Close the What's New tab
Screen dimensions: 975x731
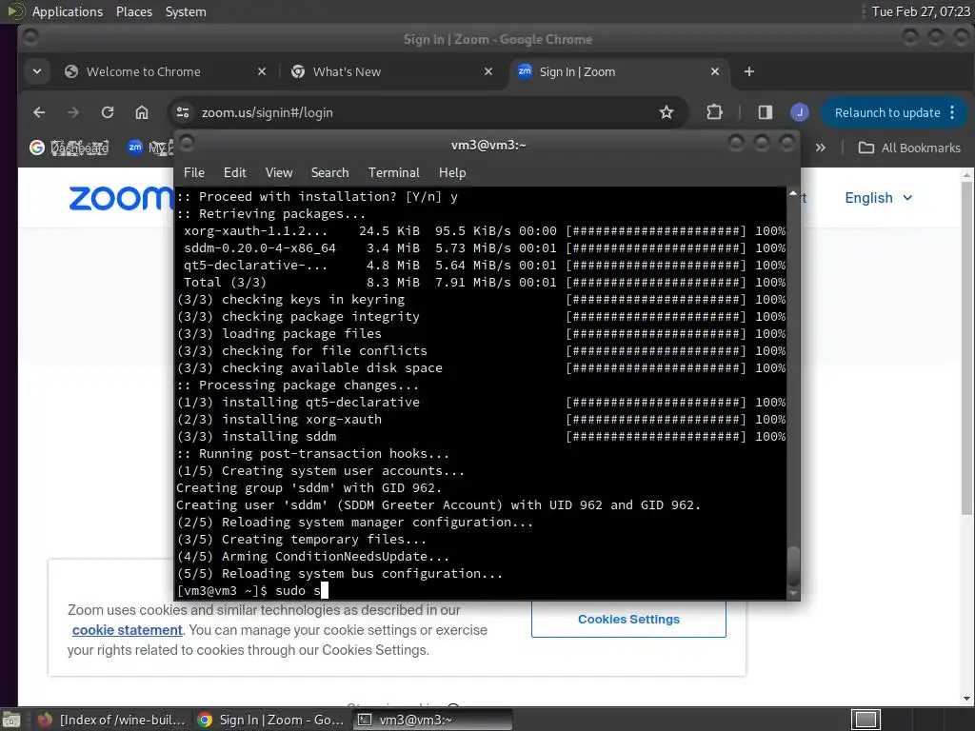point(488,71)
